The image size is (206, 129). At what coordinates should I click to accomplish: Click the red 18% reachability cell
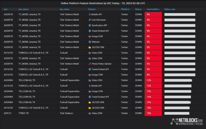point(153,108)
